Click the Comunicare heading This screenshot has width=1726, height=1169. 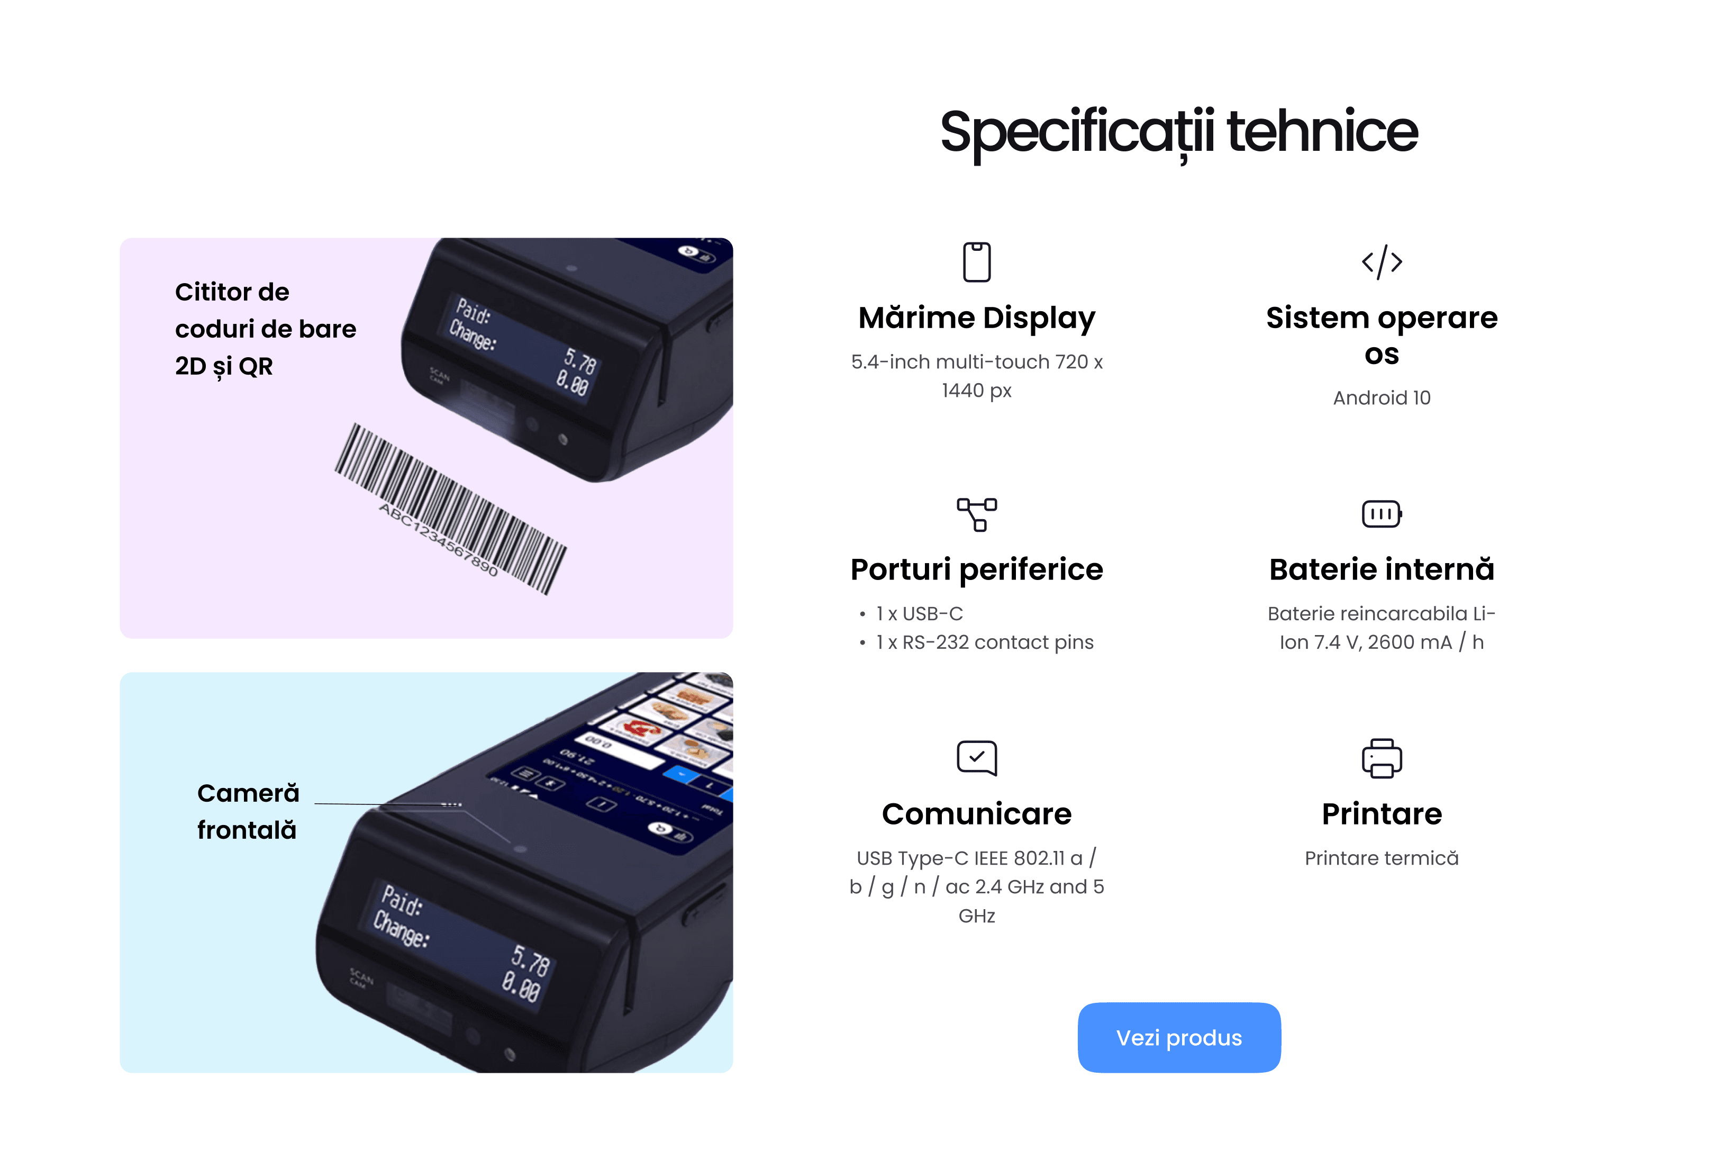tap(977, 814)
